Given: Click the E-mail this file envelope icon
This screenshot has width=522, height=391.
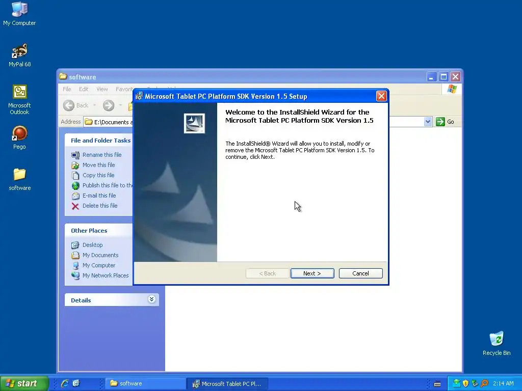Looking at the screenshot, I should (x=75, y=196).
